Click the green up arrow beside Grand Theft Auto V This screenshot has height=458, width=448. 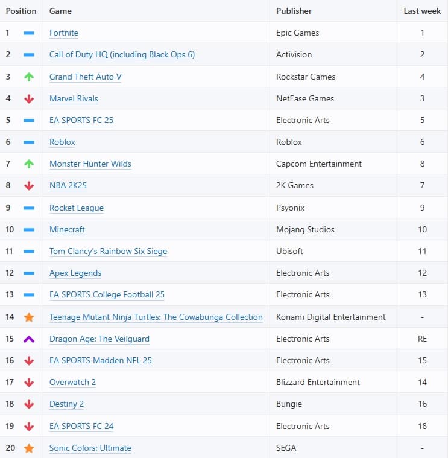click(29, 77)
